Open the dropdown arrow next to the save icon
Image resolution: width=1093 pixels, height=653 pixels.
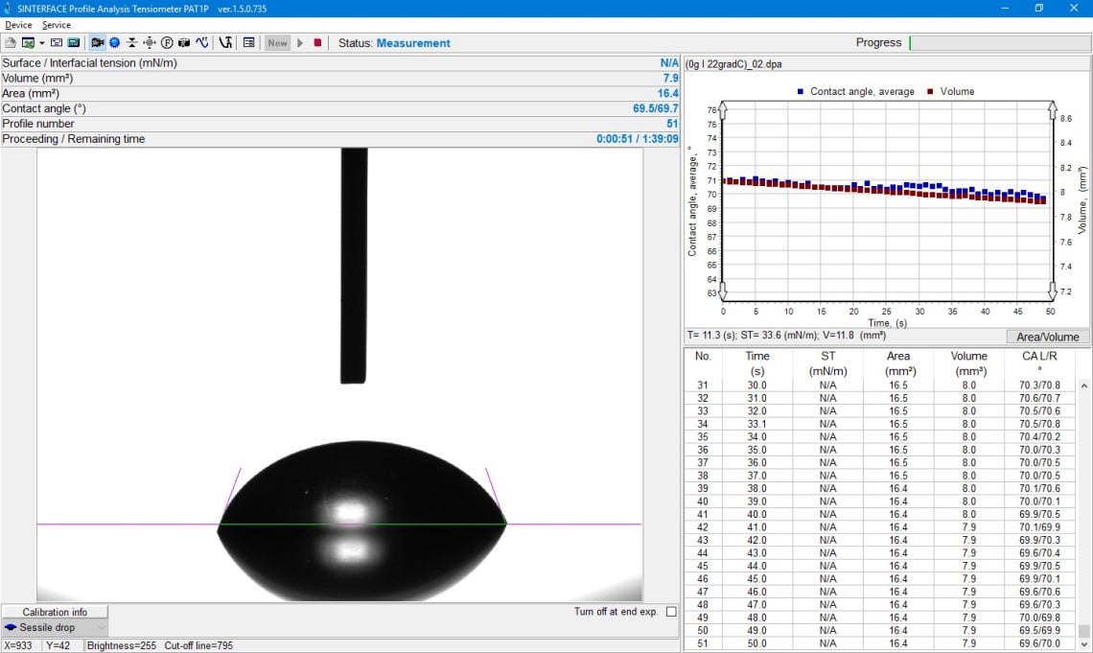[42, 43]
